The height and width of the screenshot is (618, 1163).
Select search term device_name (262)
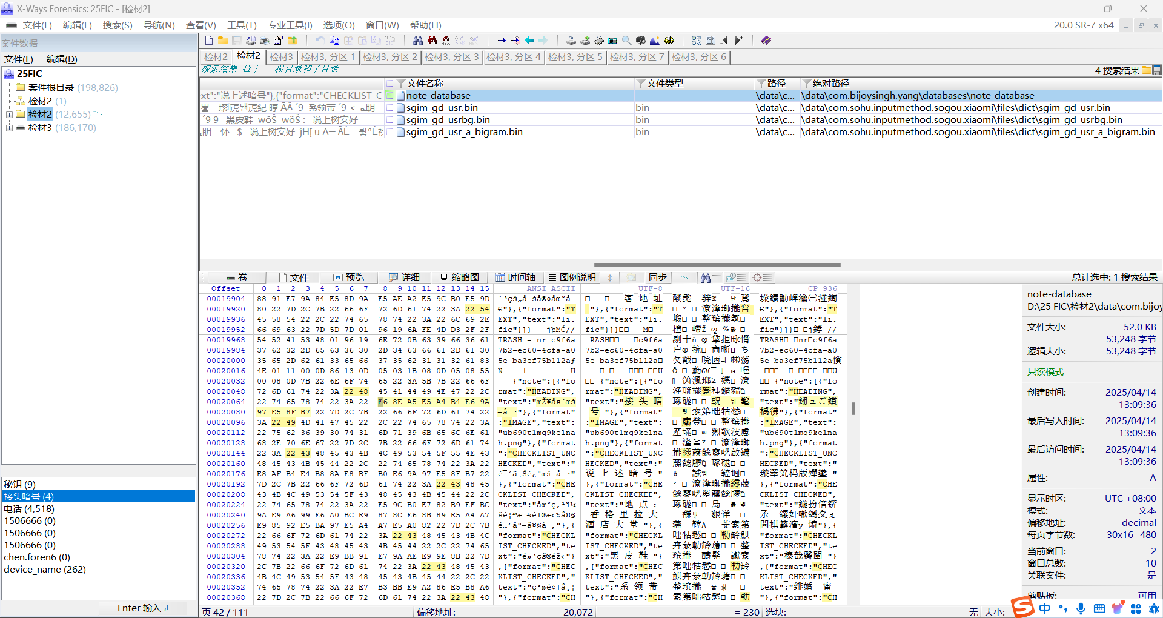(45, 570)
